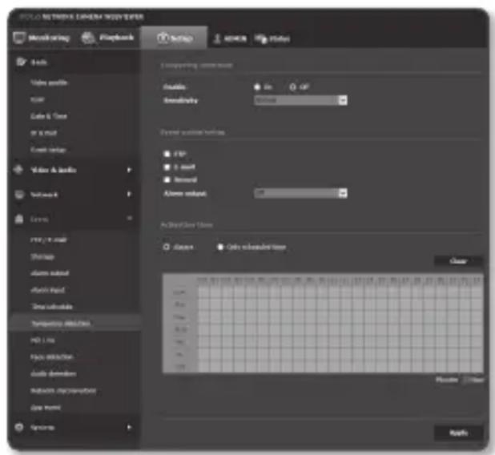Expand the Network section arrow
Viewport: 495px width, 455px height.
(x=129, y=194)
